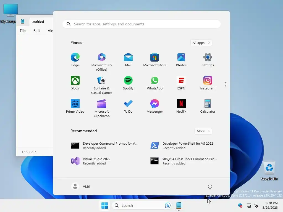Click the Notepad taskbar icon

coord(179,205)
